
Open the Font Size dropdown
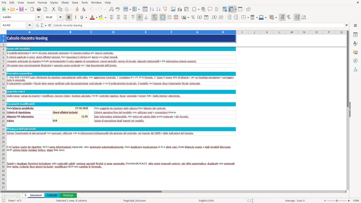[x=60, y=17]
